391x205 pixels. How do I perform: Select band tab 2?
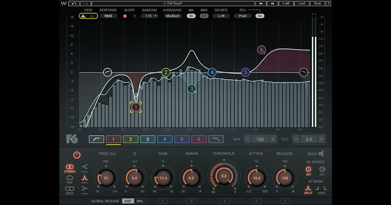pos(131,139)
